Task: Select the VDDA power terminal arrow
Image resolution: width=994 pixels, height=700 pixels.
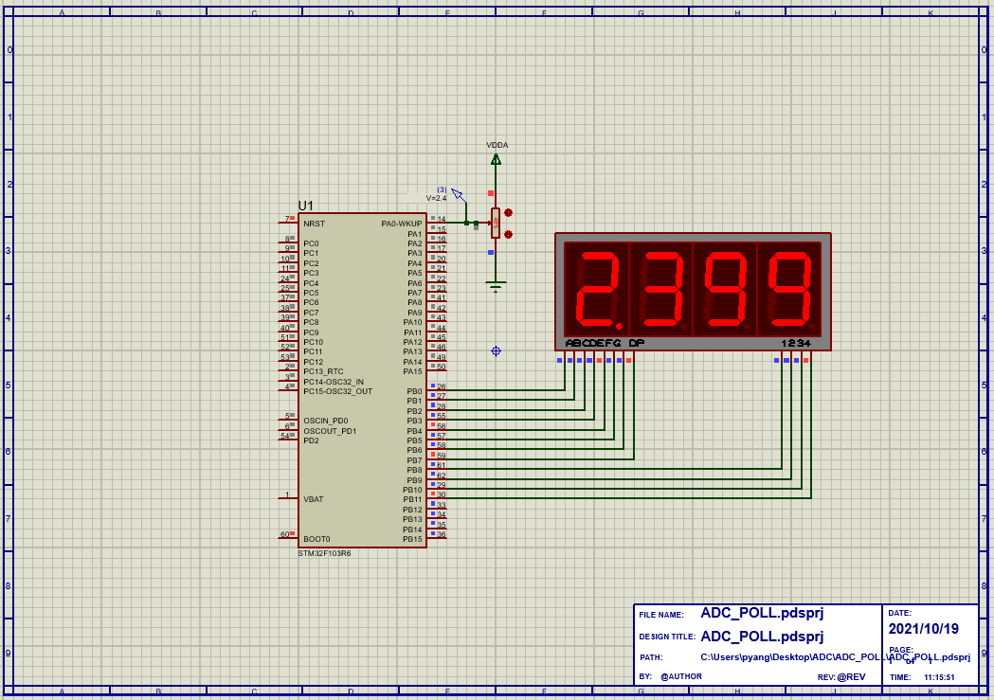Action: 496,160
